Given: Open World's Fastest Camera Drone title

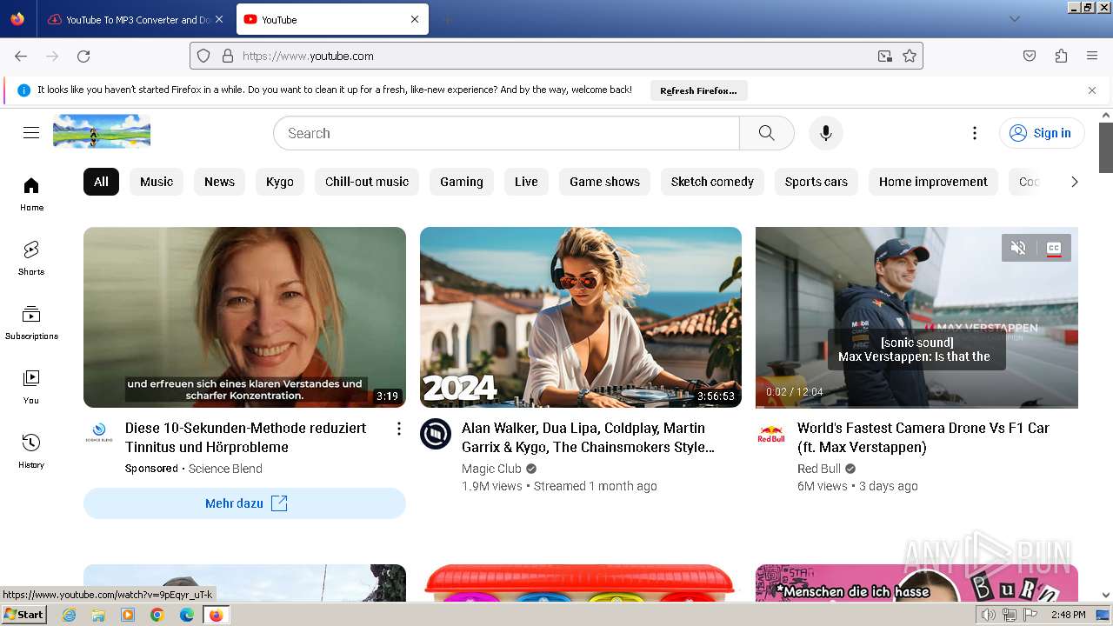Looking at the screenshot, I should [923, 437].
